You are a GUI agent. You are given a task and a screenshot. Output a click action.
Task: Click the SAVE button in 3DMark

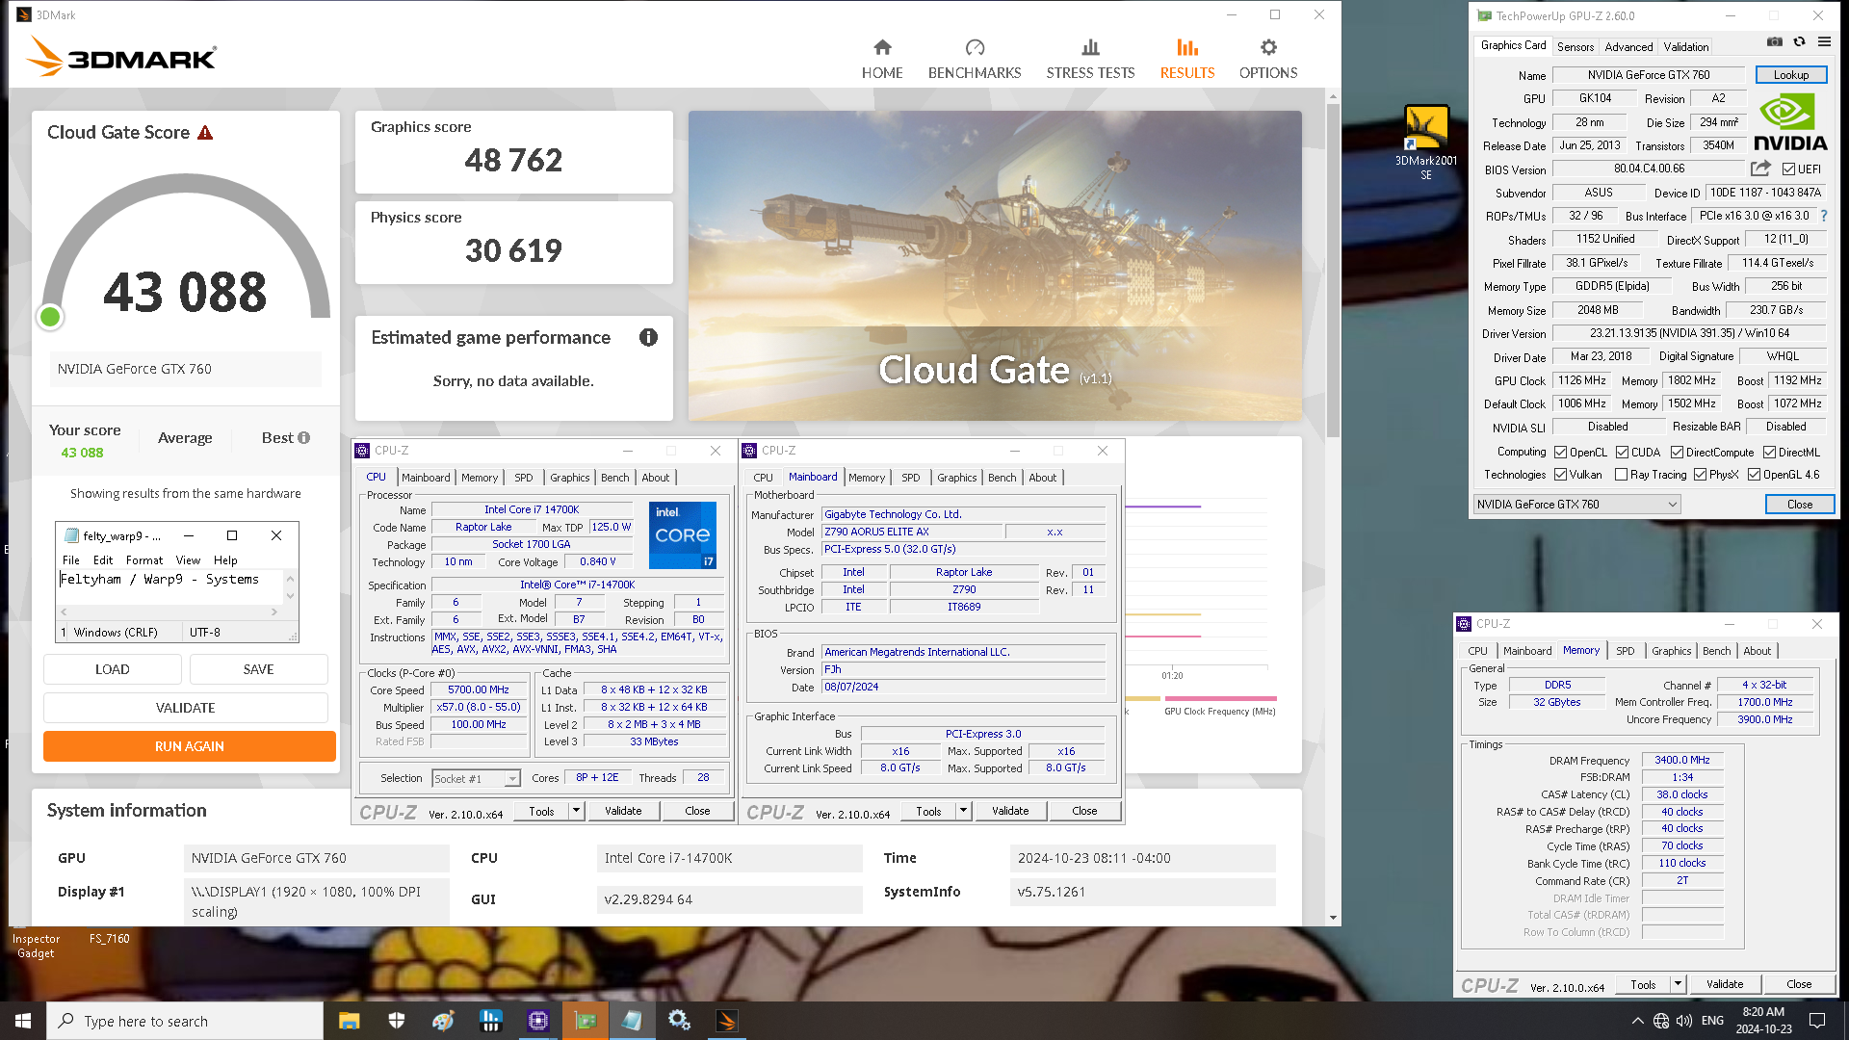[259, 669]
